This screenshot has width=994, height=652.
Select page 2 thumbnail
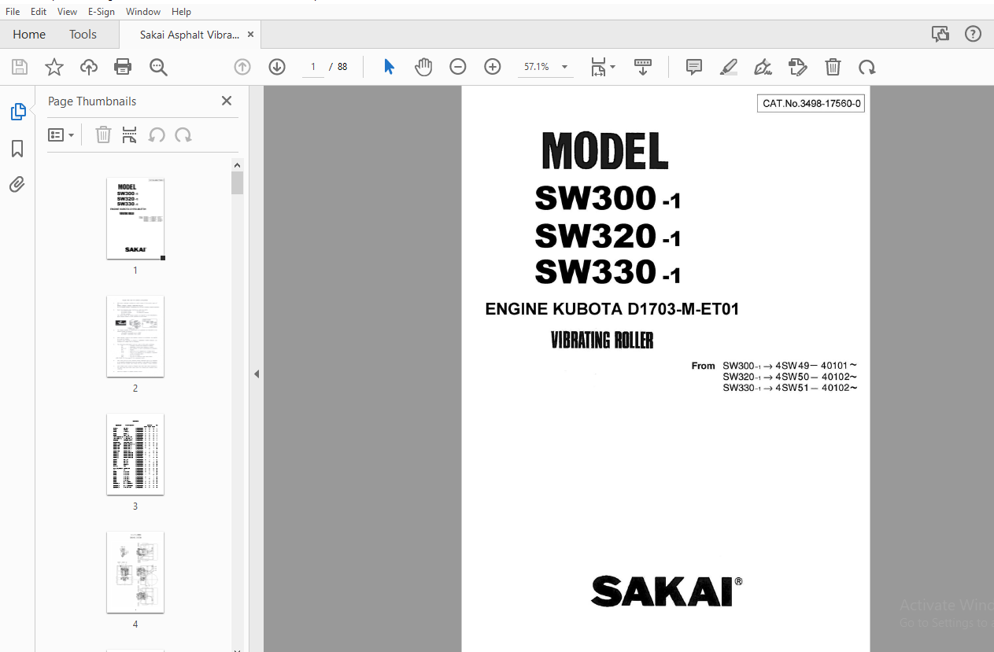pos(135,337)
